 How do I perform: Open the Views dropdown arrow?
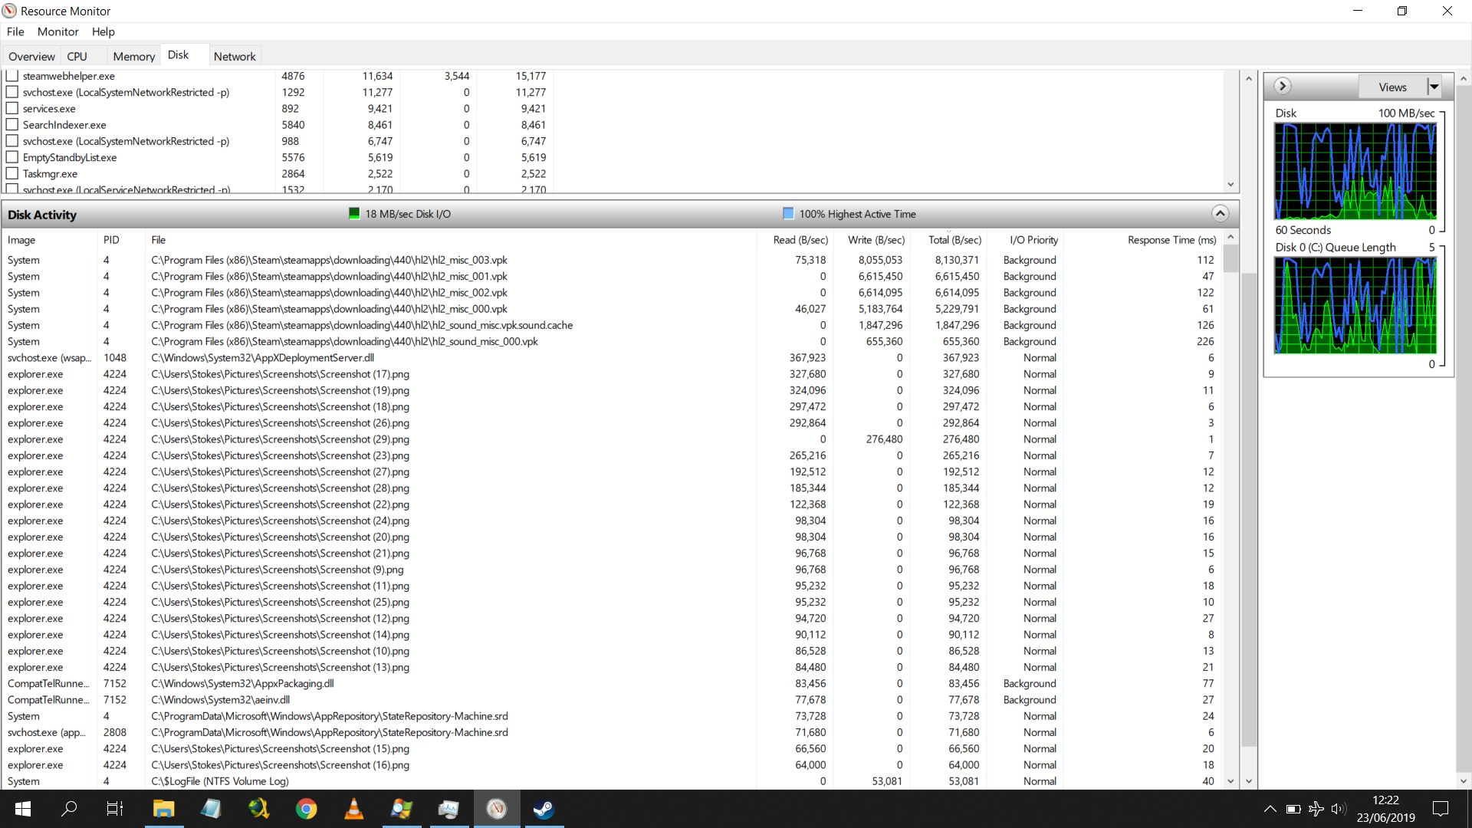tap(1434, 87)
